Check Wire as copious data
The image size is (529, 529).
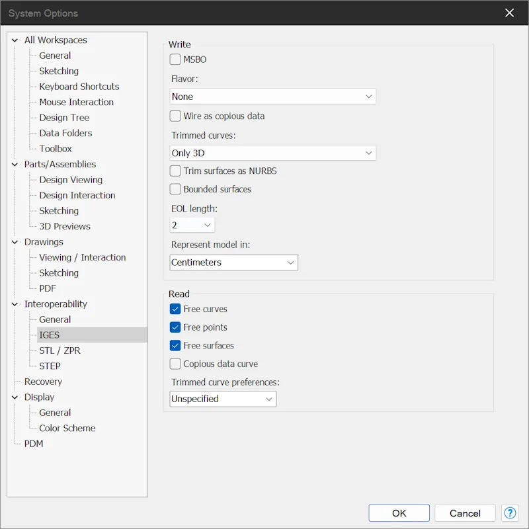point(175,116)
